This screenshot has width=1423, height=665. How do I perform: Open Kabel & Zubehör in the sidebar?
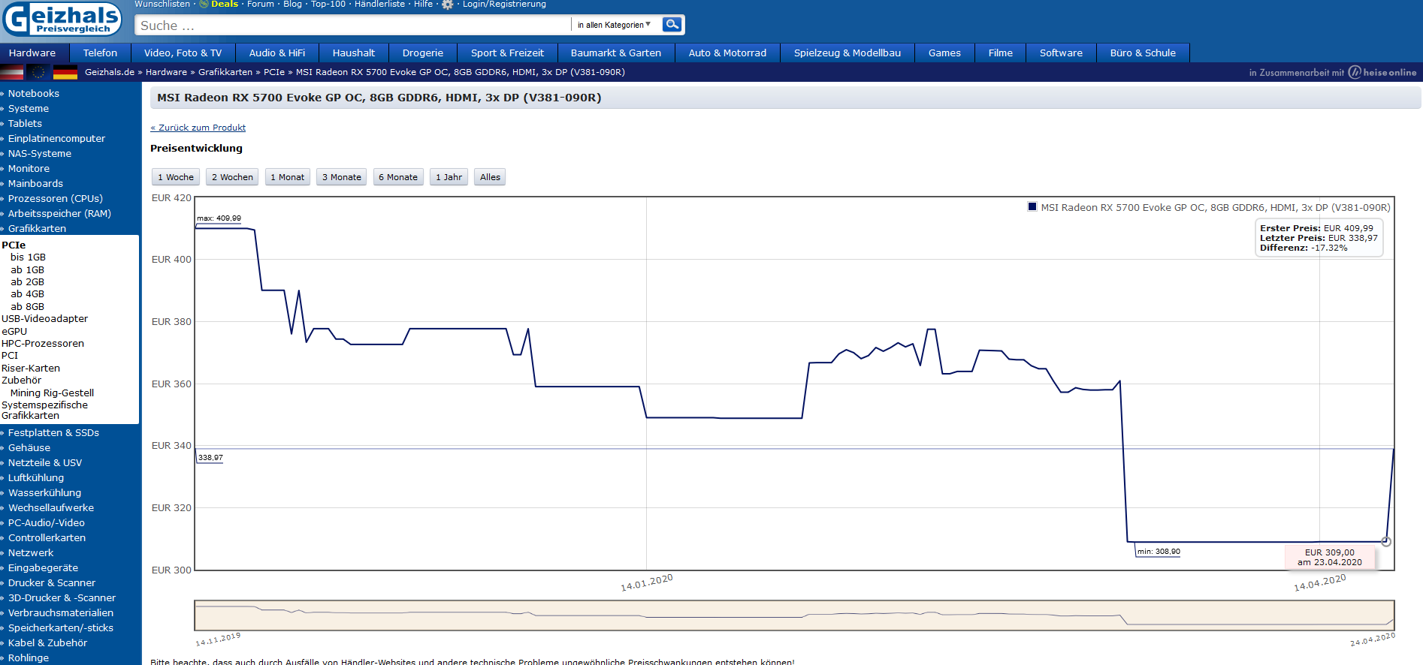(x=47, y=642)
